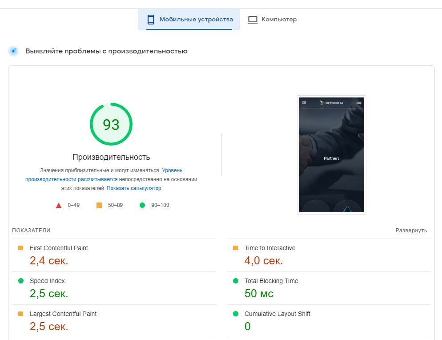Click orange square 50–89 legend icon

(x=99, y=205)
